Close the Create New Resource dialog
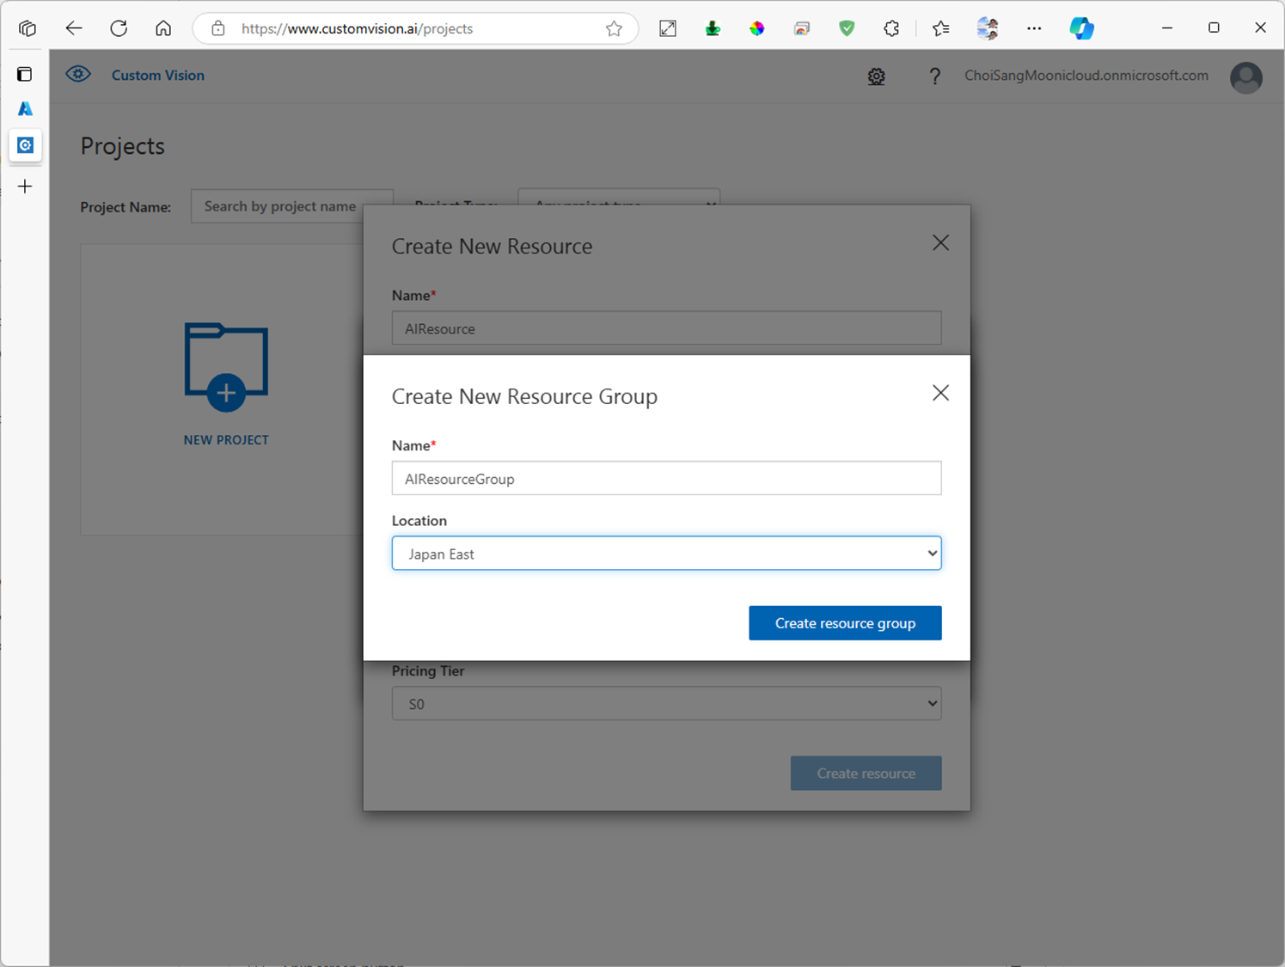This screenshot has width=1285, height=967. coord(940,242)
